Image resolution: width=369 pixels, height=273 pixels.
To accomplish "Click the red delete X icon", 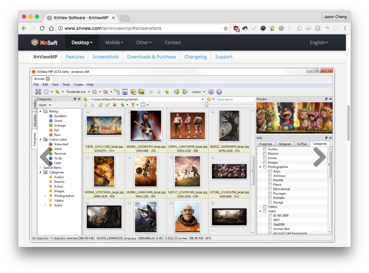I will coord(115,105).
